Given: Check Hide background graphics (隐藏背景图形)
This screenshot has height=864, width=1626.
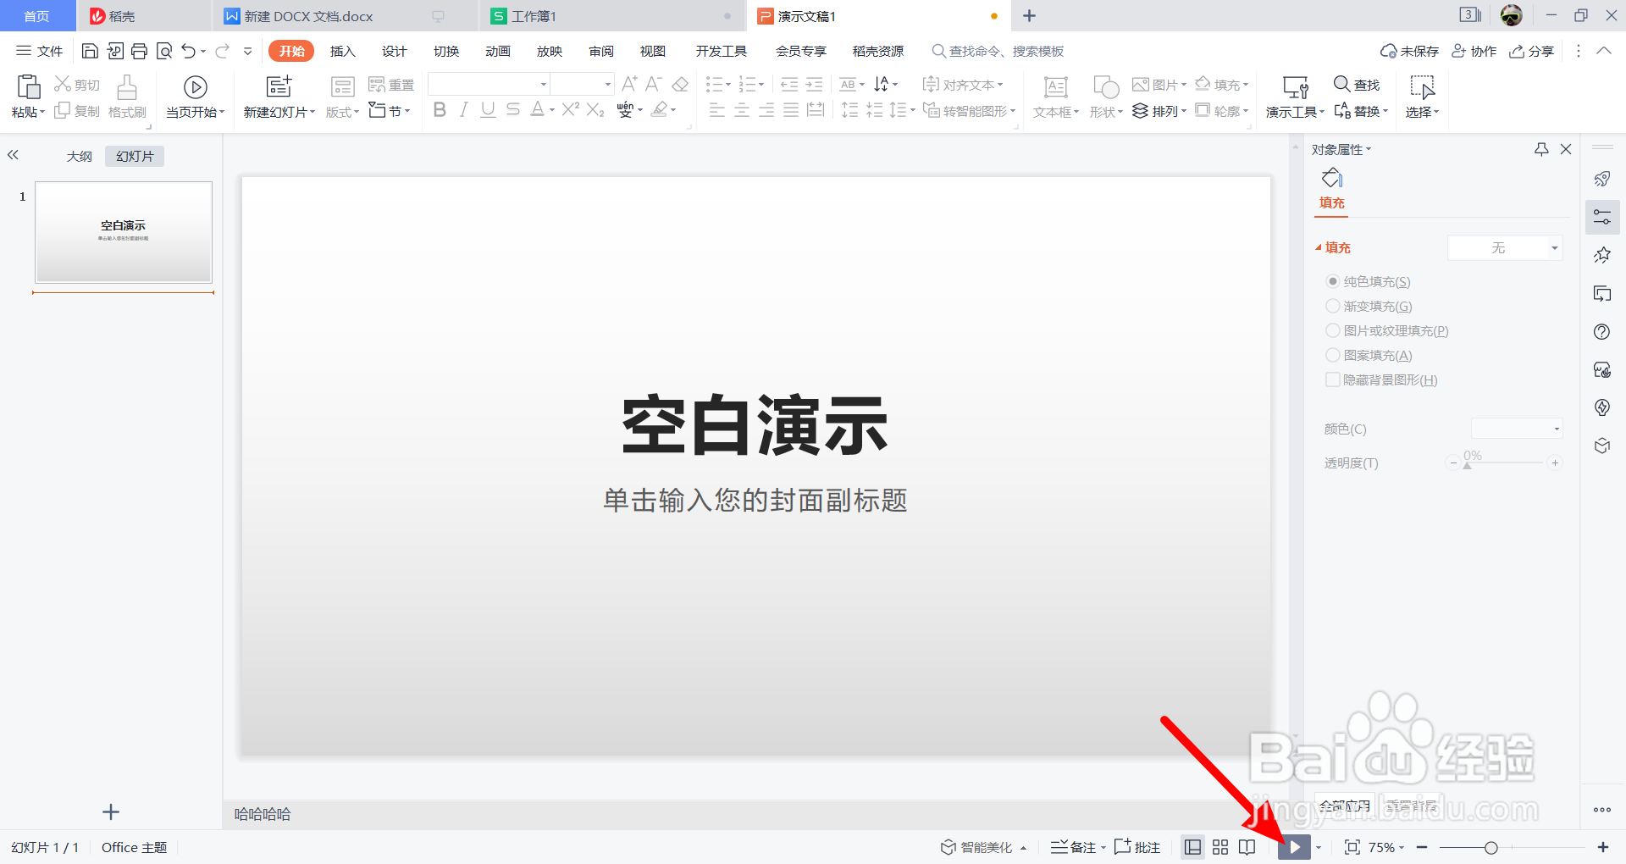Looking at the screenshot, I should (1332, 379).
